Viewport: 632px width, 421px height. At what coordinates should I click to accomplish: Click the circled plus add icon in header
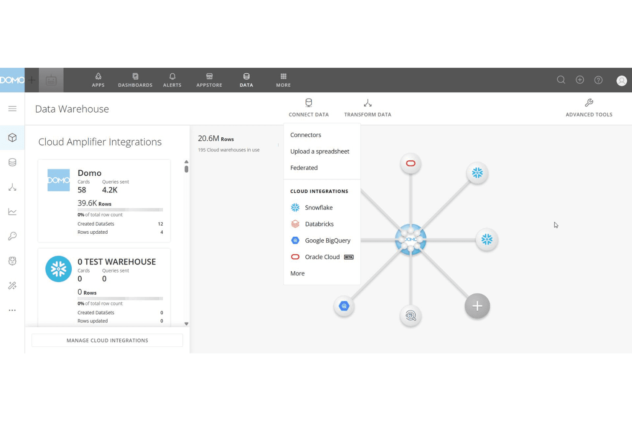(x=580, y=80)
